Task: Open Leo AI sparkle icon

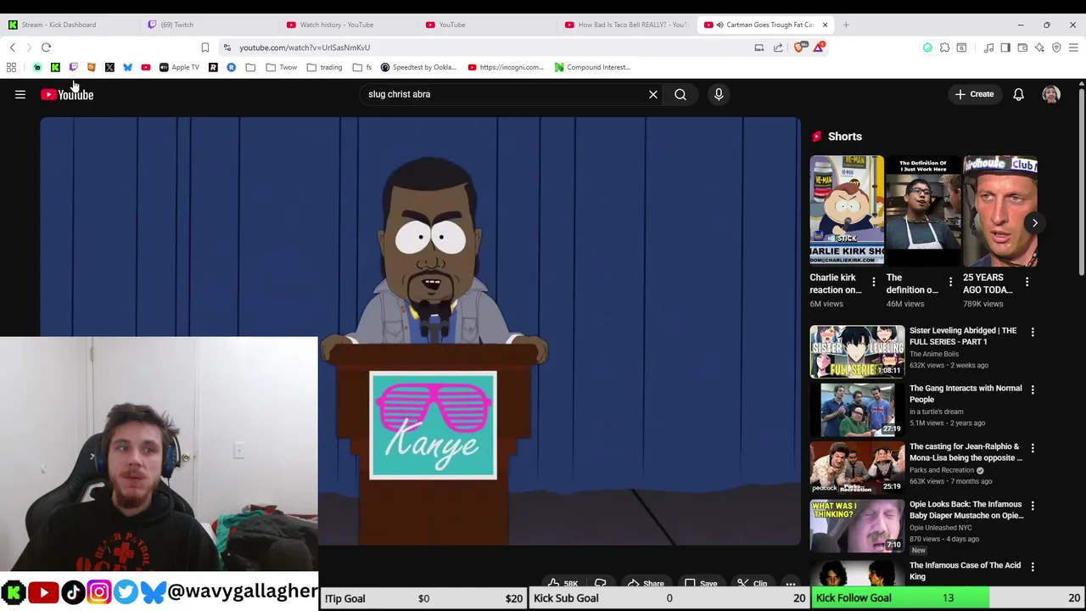Action: pos(1039,48)
